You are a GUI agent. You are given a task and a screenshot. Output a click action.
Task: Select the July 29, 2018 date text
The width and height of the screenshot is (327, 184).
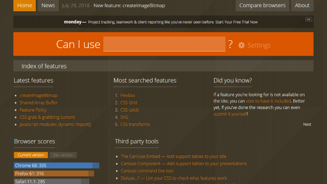point(76,6)
